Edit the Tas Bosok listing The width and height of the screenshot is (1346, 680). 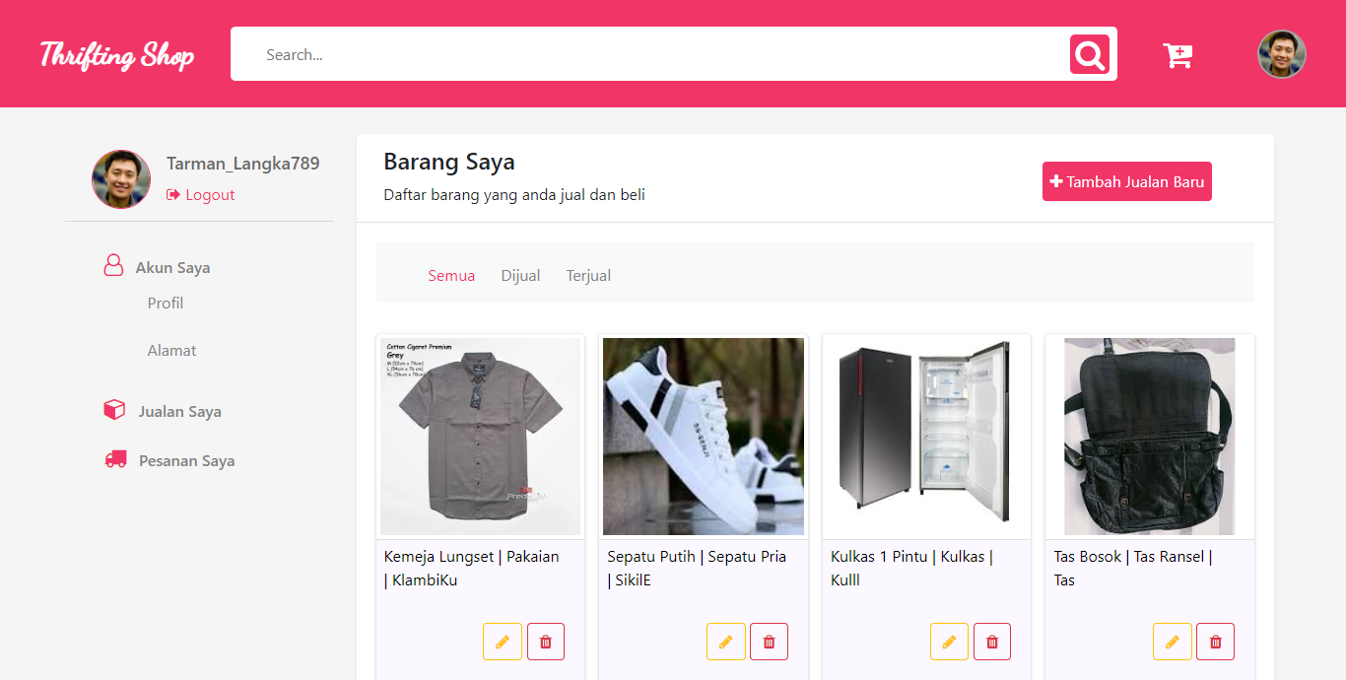coord(1172,642)
